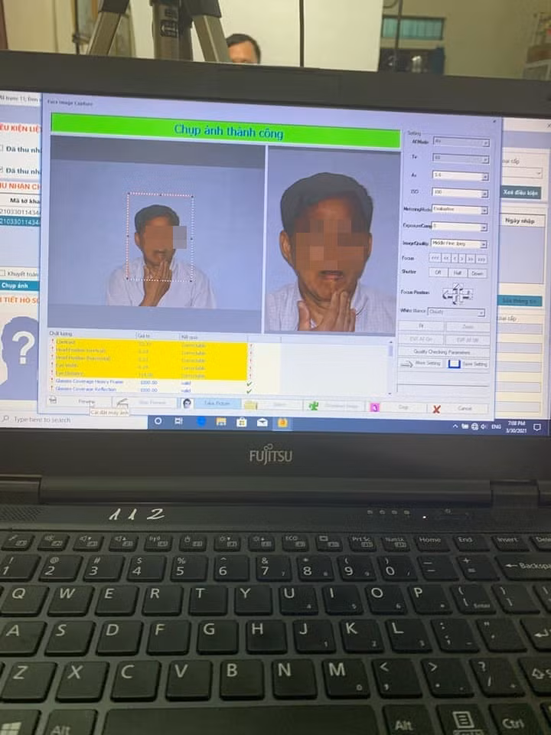The image size is (551, 735).
Task: Set Shutter to Down
Action: pyautogui.click(x=477, y=273)
